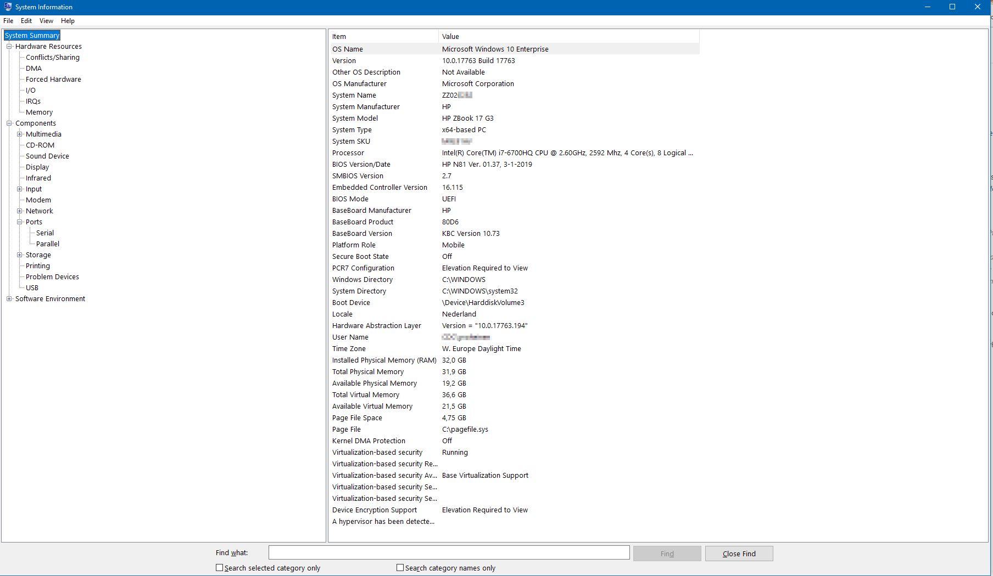Select the Platform Role row
Viewport: 993px width, 576px height.
(x=514, y=245)
